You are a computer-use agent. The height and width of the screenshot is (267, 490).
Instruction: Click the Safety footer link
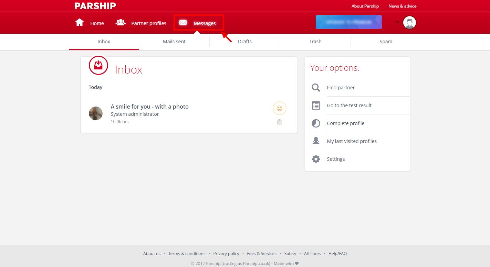click(x=290, y=254)
